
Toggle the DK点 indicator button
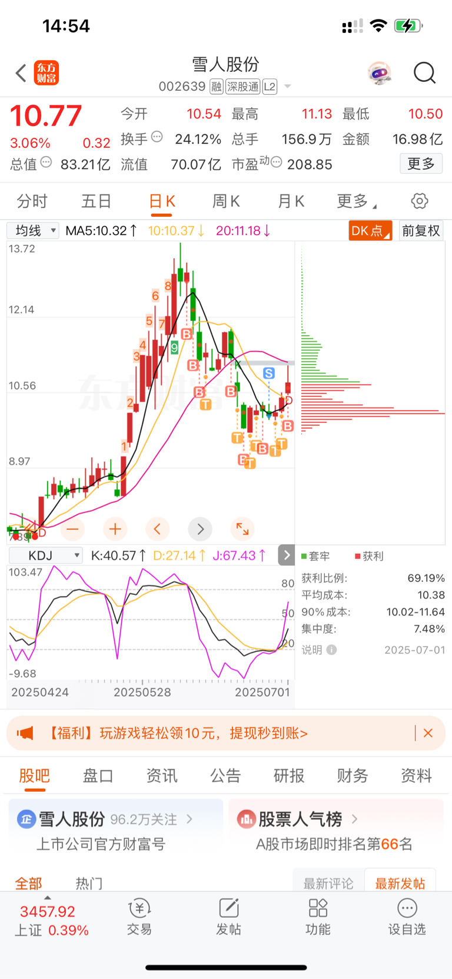click(370, 230)
